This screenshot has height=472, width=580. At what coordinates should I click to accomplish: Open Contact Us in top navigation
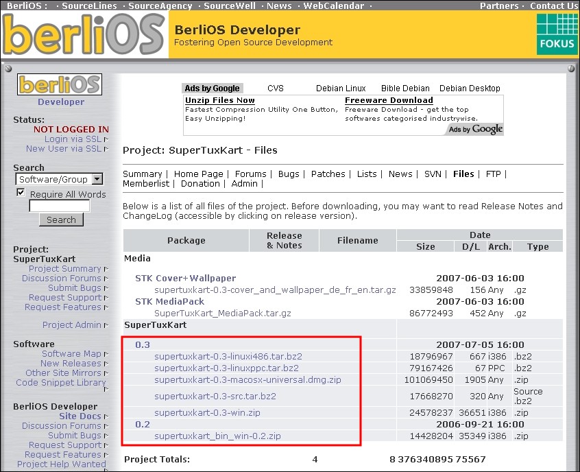tap(554, 5)
